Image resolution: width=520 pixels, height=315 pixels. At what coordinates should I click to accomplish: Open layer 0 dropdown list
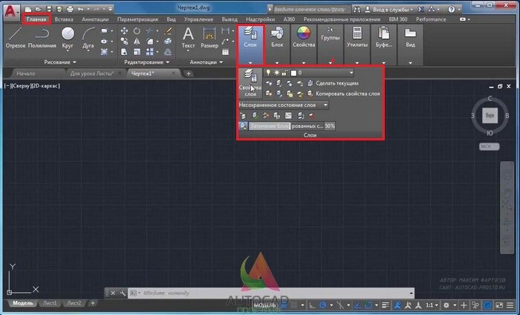click(351, 73)
